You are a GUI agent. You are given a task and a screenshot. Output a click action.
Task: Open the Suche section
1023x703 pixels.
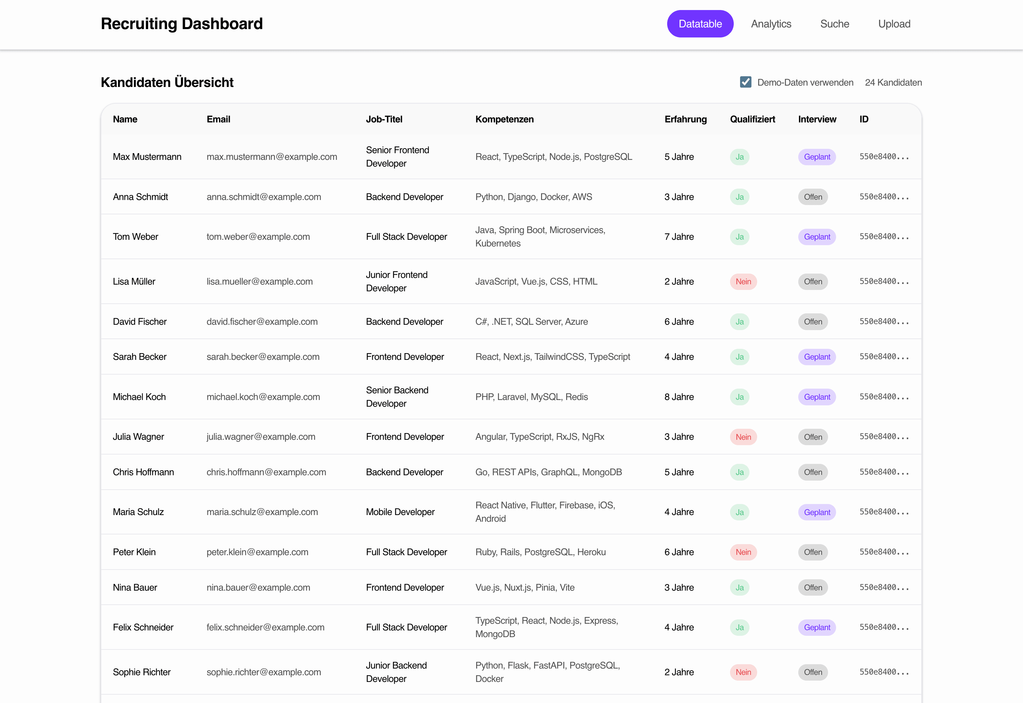pyautogui.click(x=834, y=24)
